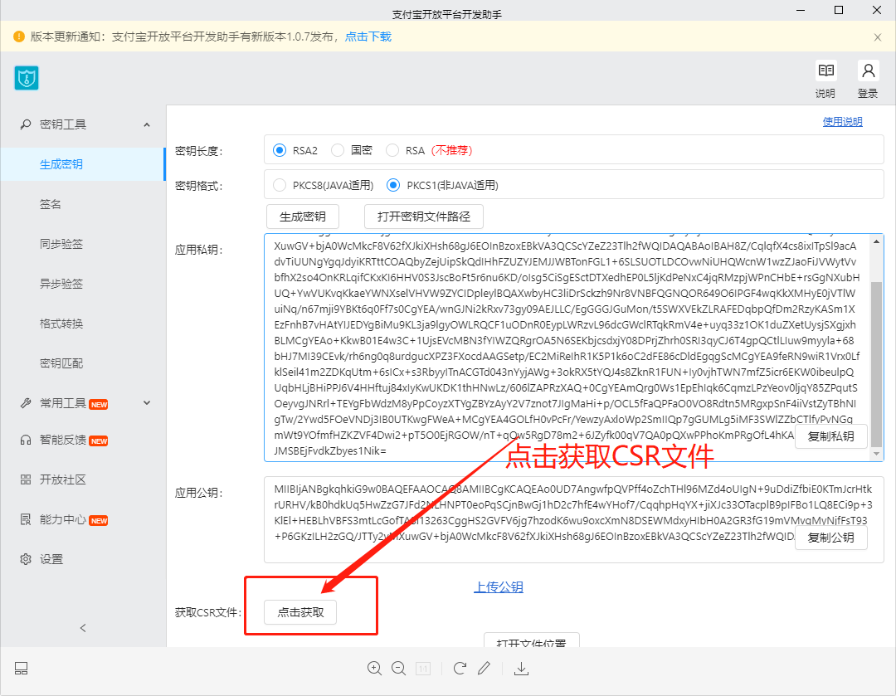Dismiss the version update notification bar
Viewport: 896px width, 696px height.
pyautogui.click(x=878, y=37)
